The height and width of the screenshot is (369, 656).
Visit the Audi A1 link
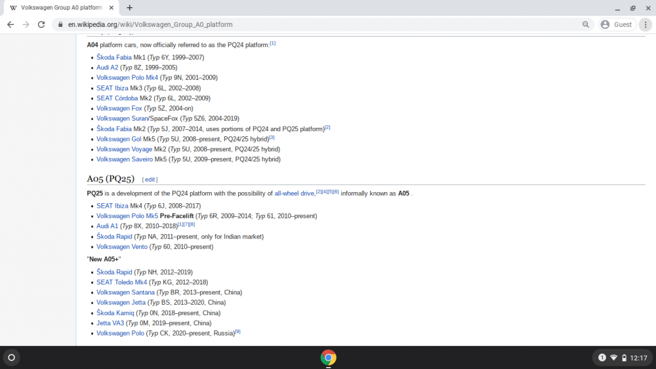[107, 226]
